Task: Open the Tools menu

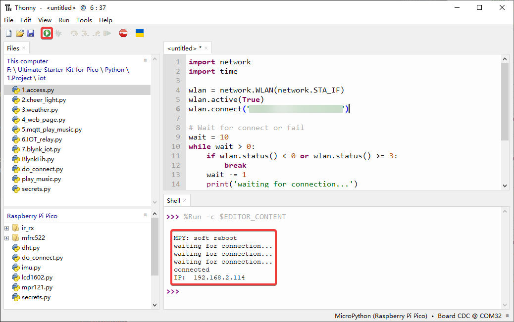Action: click(84, 20)
